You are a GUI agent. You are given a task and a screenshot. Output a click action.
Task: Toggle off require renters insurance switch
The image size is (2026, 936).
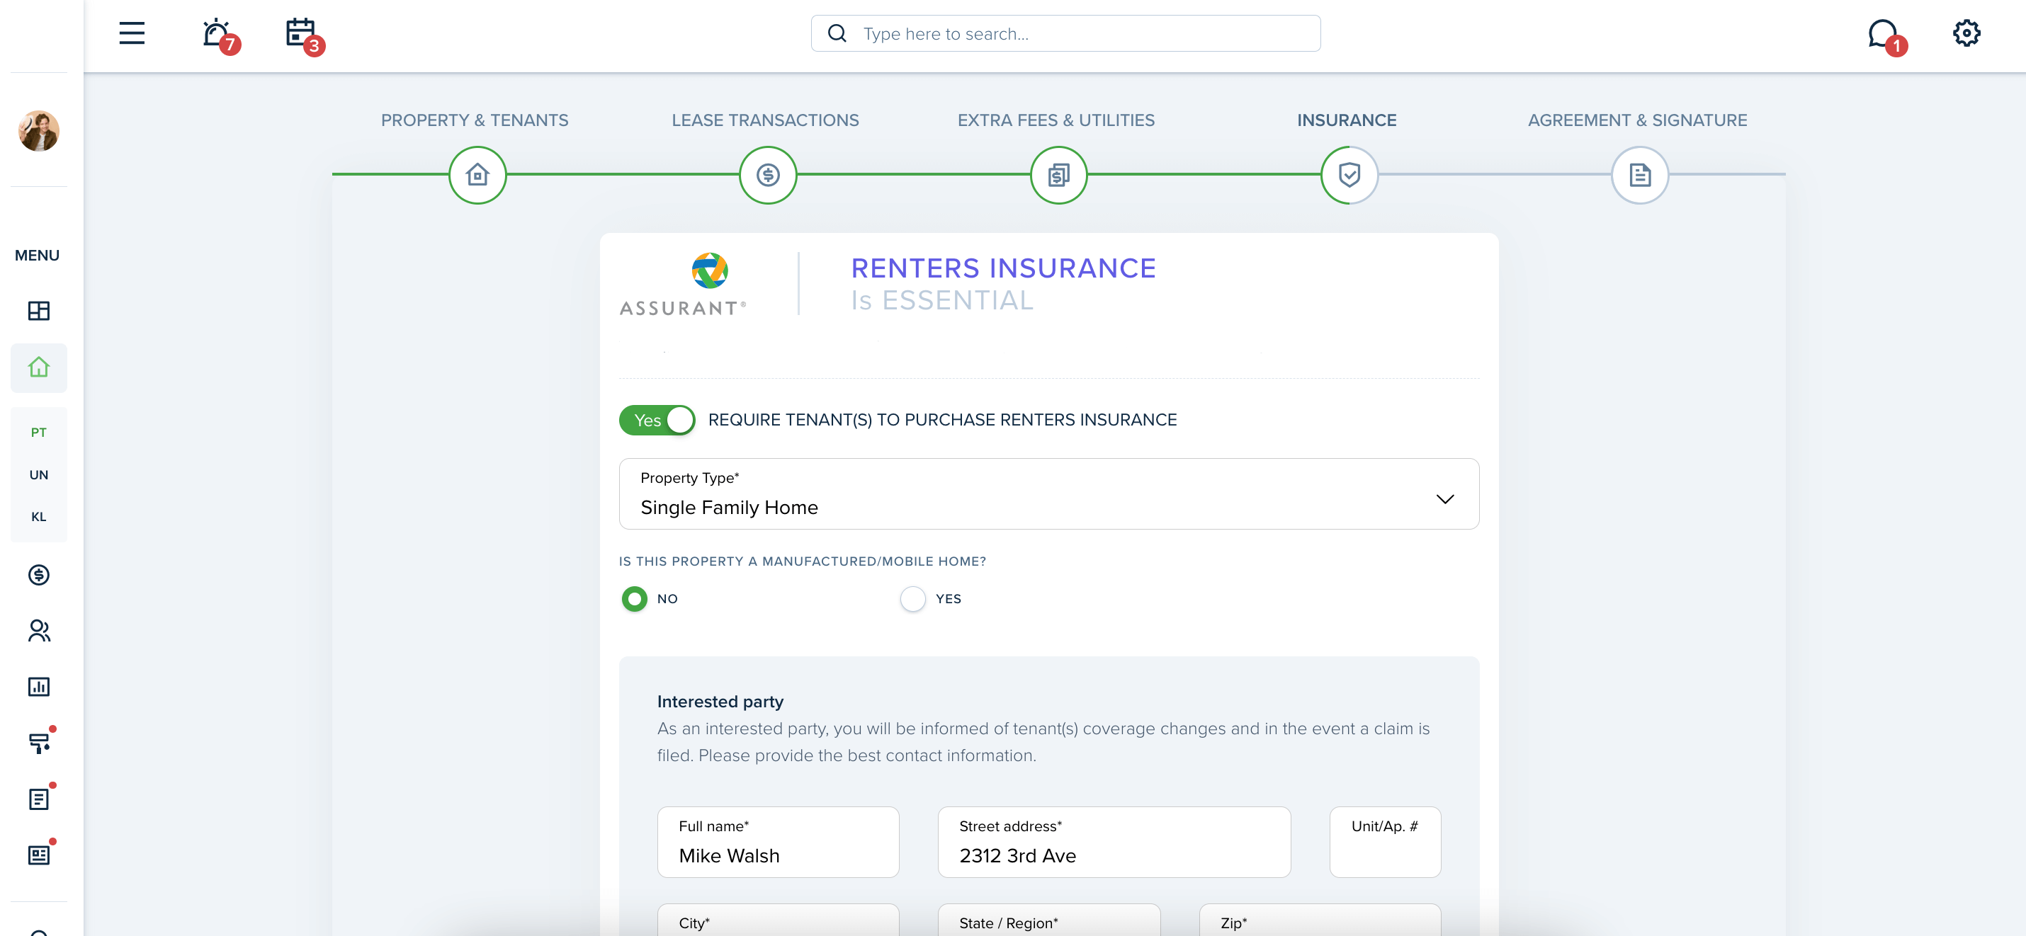tap(657, 420)
